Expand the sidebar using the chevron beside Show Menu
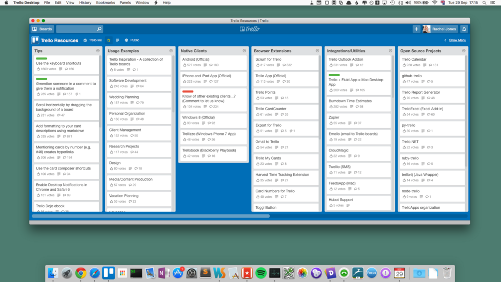Screen dimensions: 501x282 click(445, 40)
